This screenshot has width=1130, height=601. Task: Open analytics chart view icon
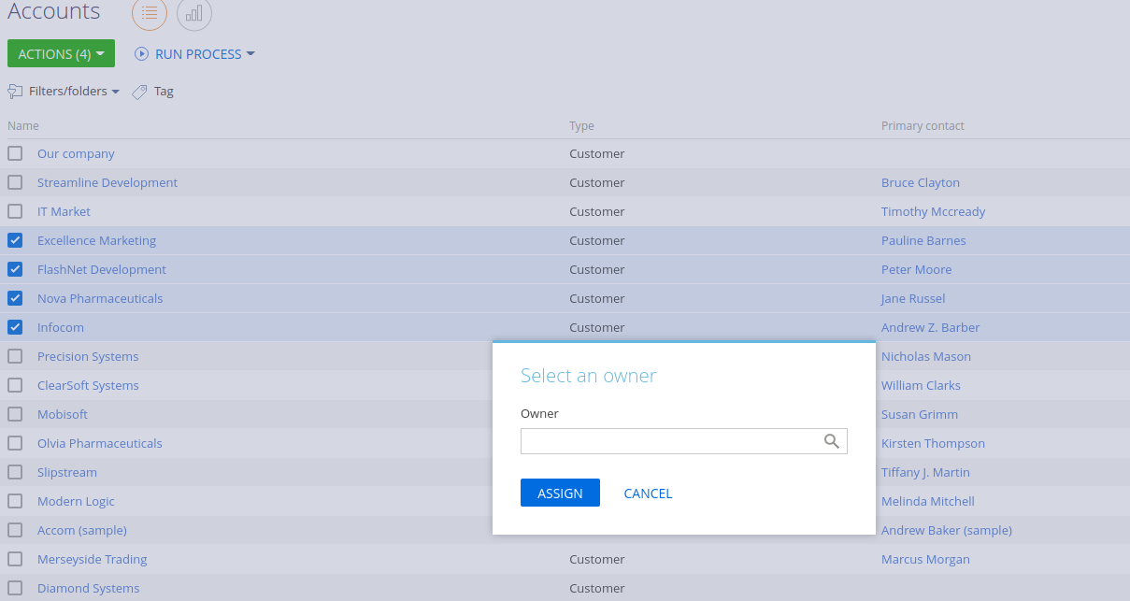tap(194, 13)
